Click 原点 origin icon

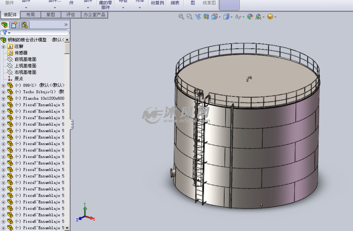(x=9, y=79)
